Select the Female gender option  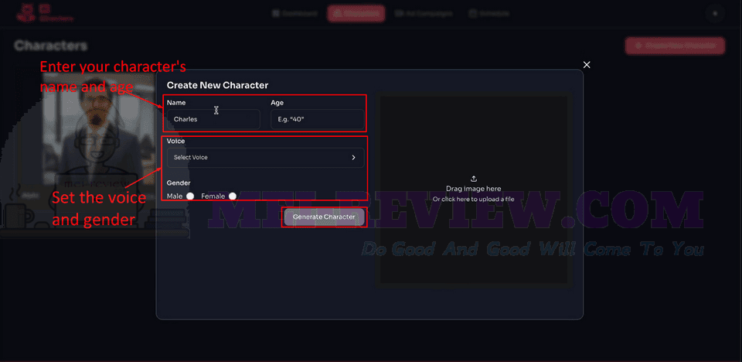coord(233,196)
